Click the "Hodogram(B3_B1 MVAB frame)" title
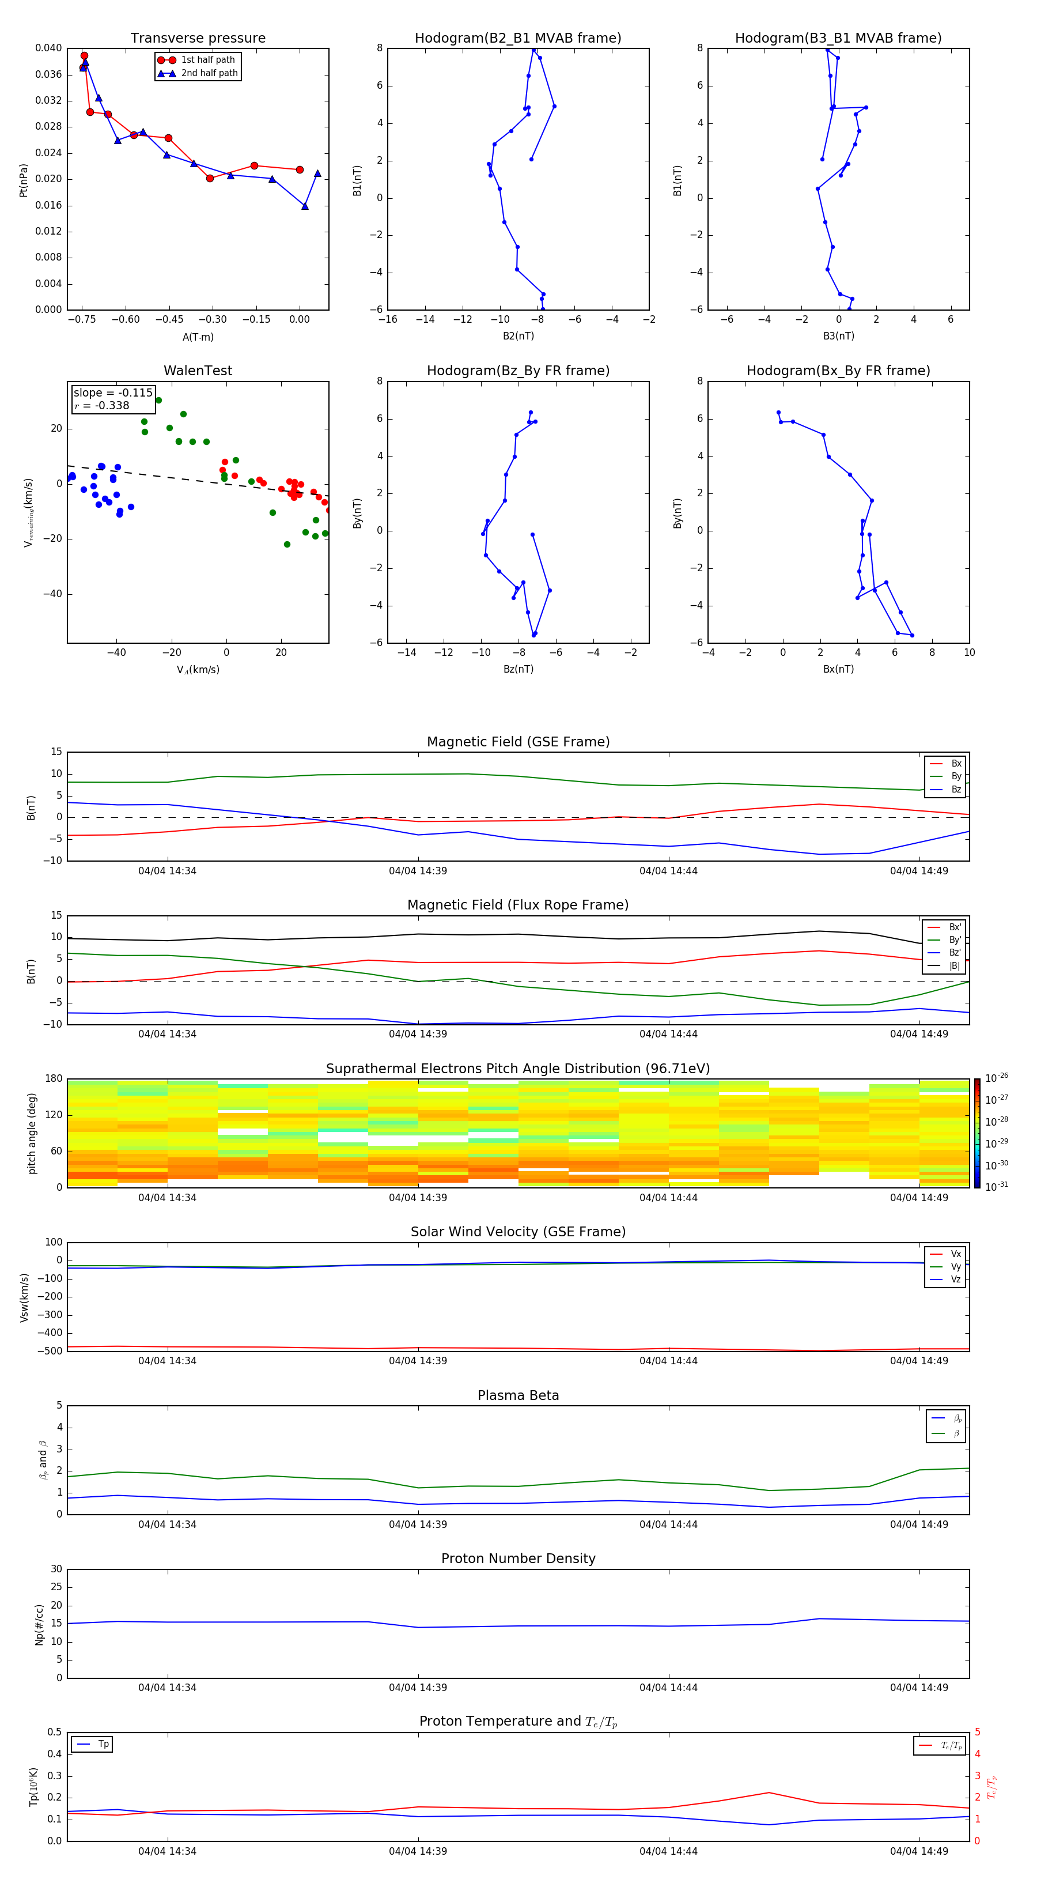The width and height of the screenshot is (1037, 1902). (x=838, y=39)
